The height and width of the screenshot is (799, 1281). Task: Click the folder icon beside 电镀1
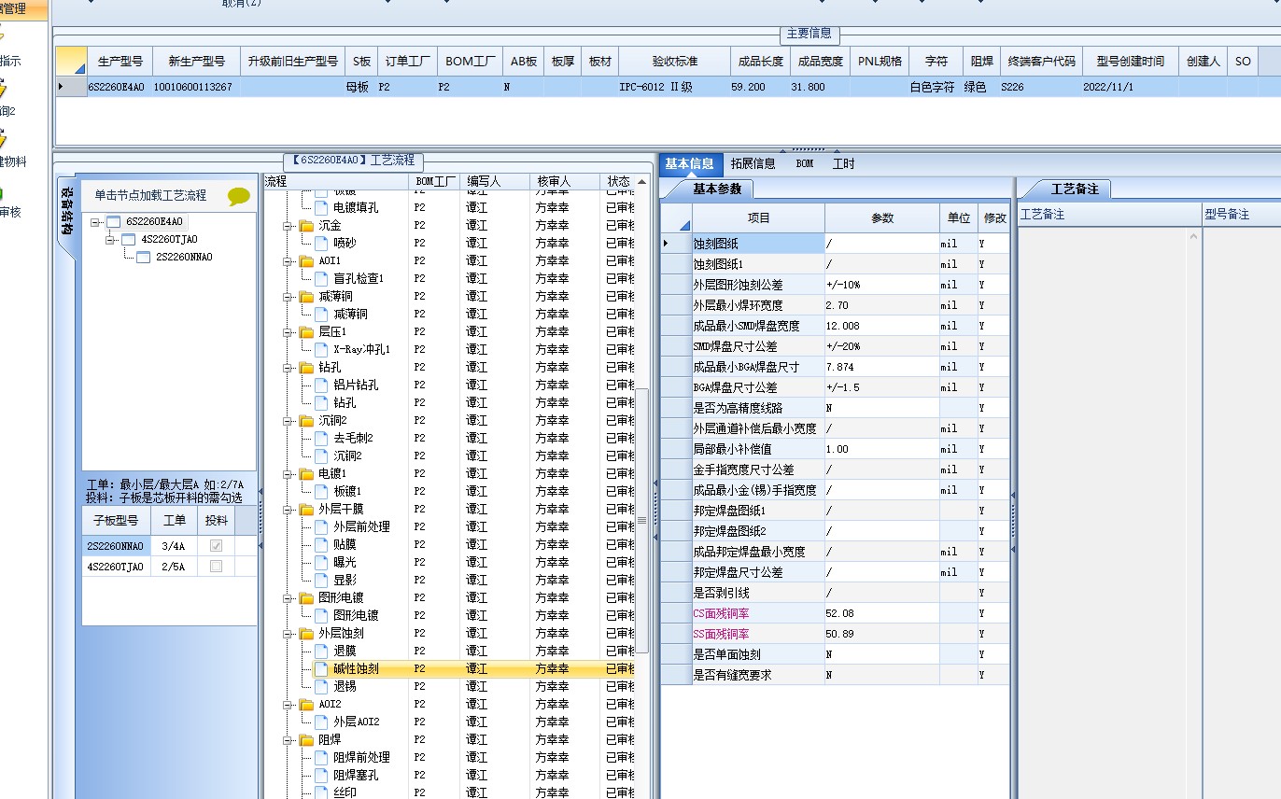tap(306, 474)
